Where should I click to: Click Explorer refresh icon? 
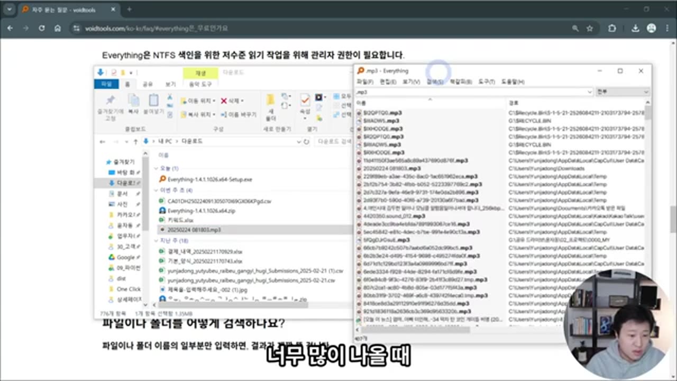pos(306,141)
